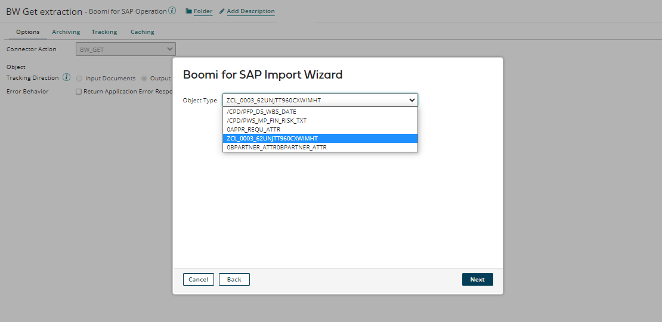The height and width of the screenshot is (322, 662).
Task: Click the Back button in wizard
Action: point(234,280)
